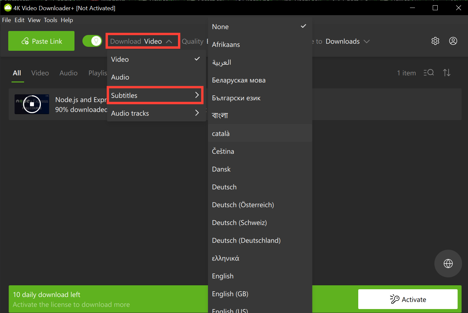This screenshot has width=468, height=313.
Task: Toggle the Smart Mode lightbulb switch
Action: 92,41
